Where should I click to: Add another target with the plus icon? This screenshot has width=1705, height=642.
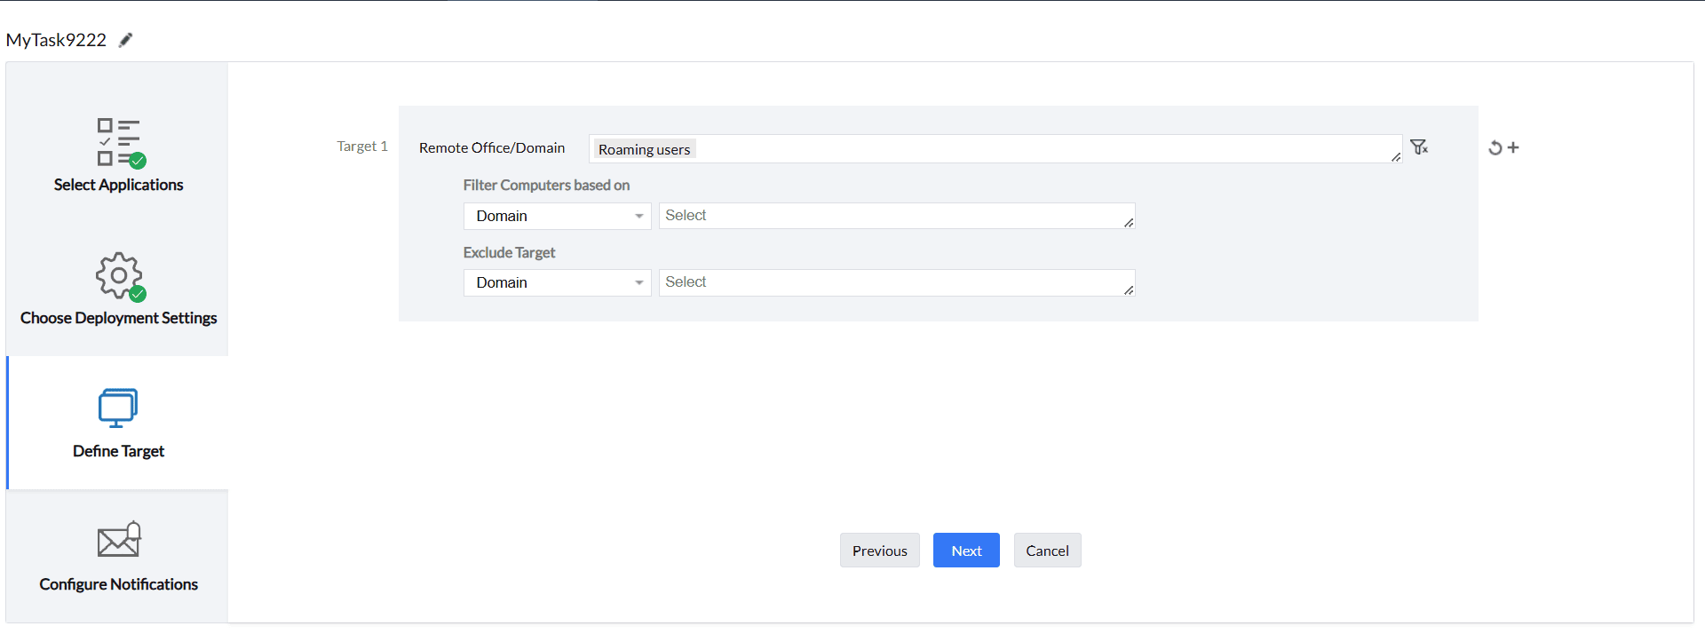click(1514, 147)
